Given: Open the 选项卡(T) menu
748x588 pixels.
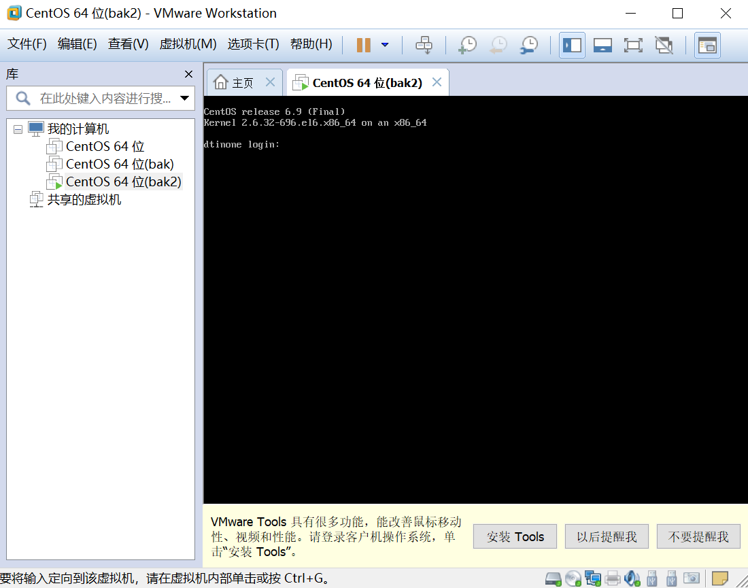Looking at the screenshot, I should 254,44.
